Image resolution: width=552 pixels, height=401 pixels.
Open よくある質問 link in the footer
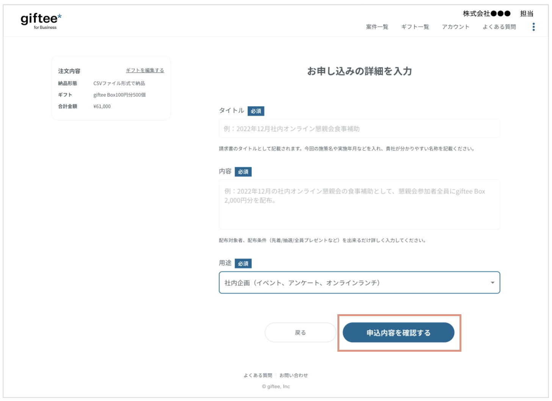[258, 375]
